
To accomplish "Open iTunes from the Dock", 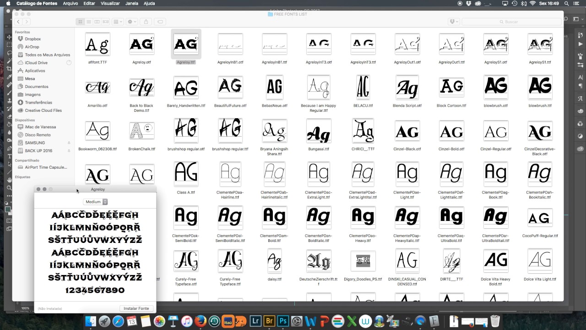I will (x=186, y=321).
